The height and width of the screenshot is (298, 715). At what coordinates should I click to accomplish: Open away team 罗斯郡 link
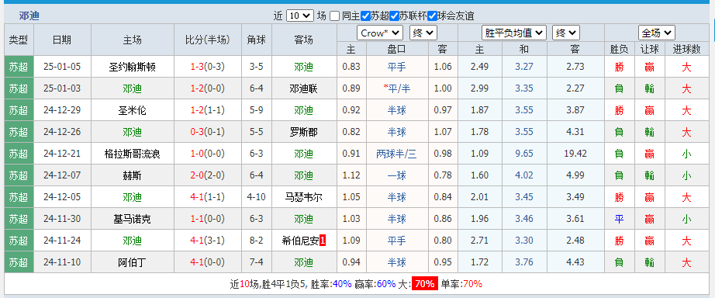[x=303, y=133]
